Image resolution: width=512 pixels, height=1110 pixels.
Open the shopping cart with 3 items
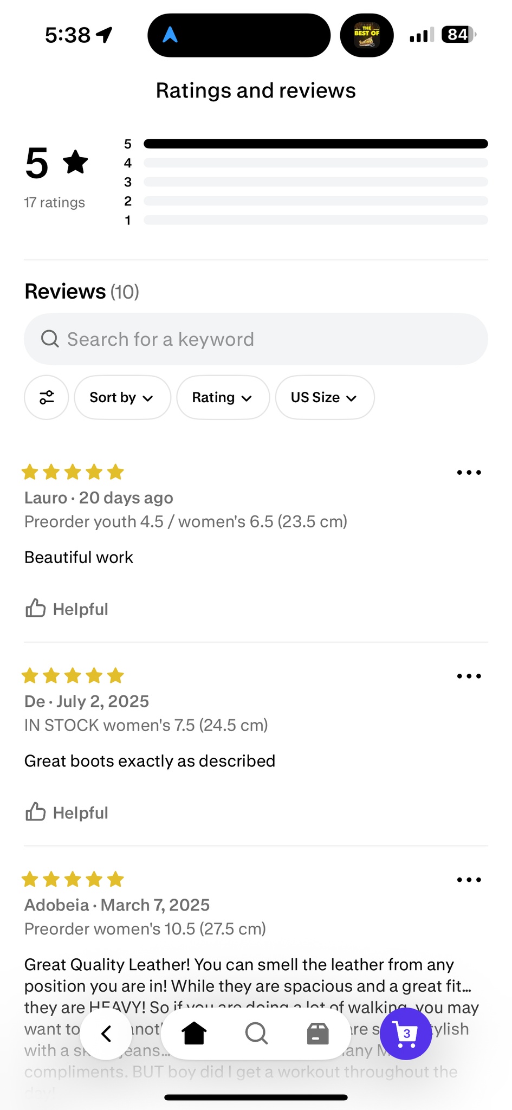coord(406,1034)
